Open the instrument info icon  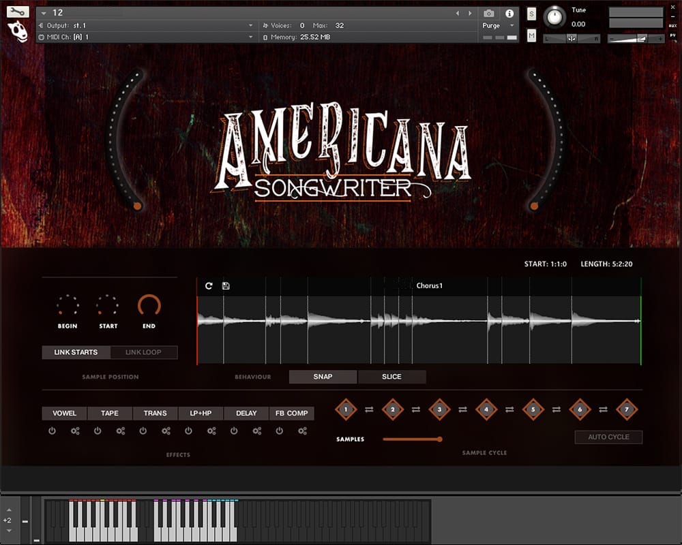click(509, 13)
